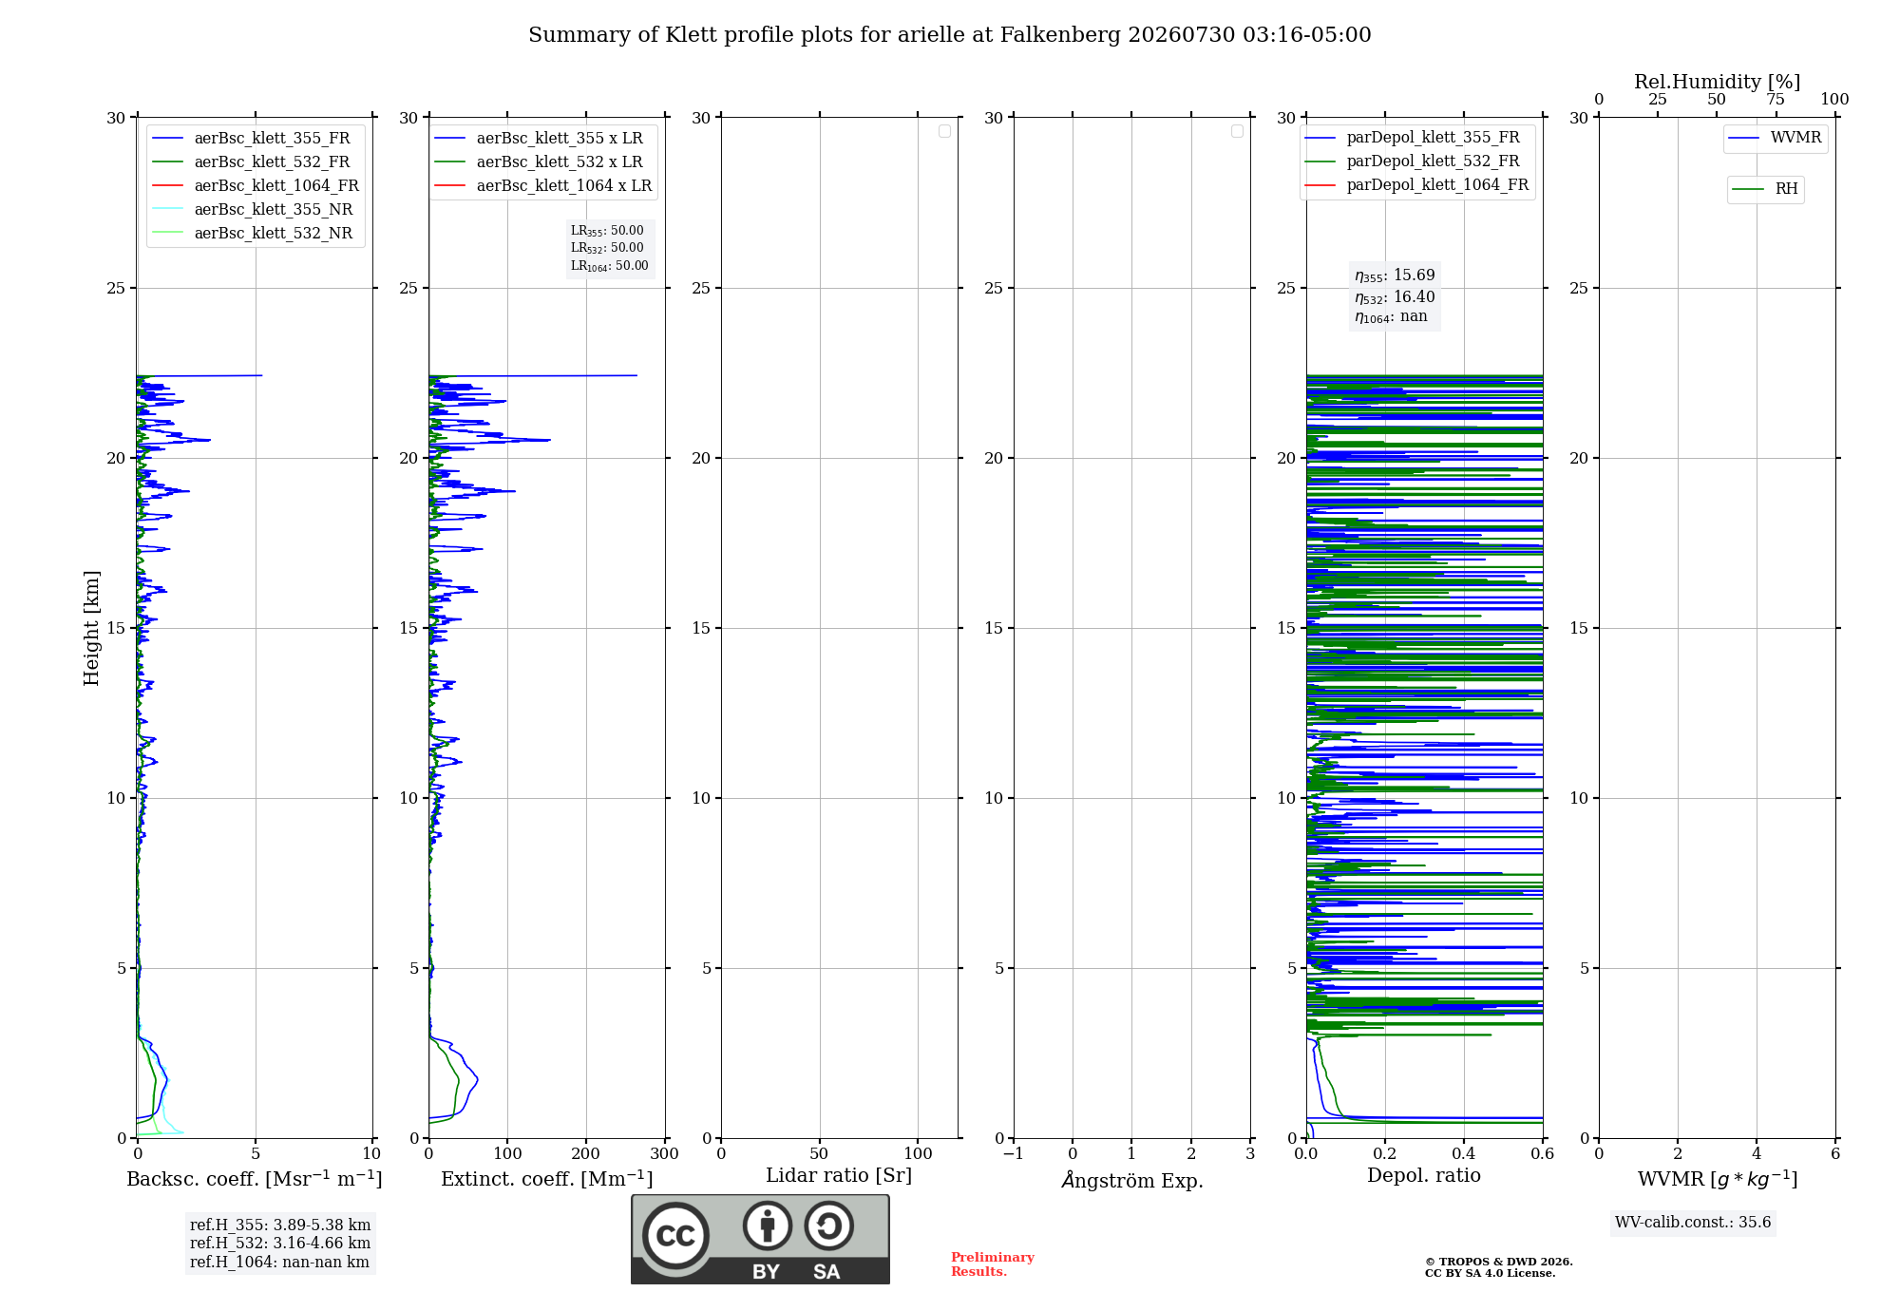Click the Creative Commons CC icon

click(x=675, y=1235)
